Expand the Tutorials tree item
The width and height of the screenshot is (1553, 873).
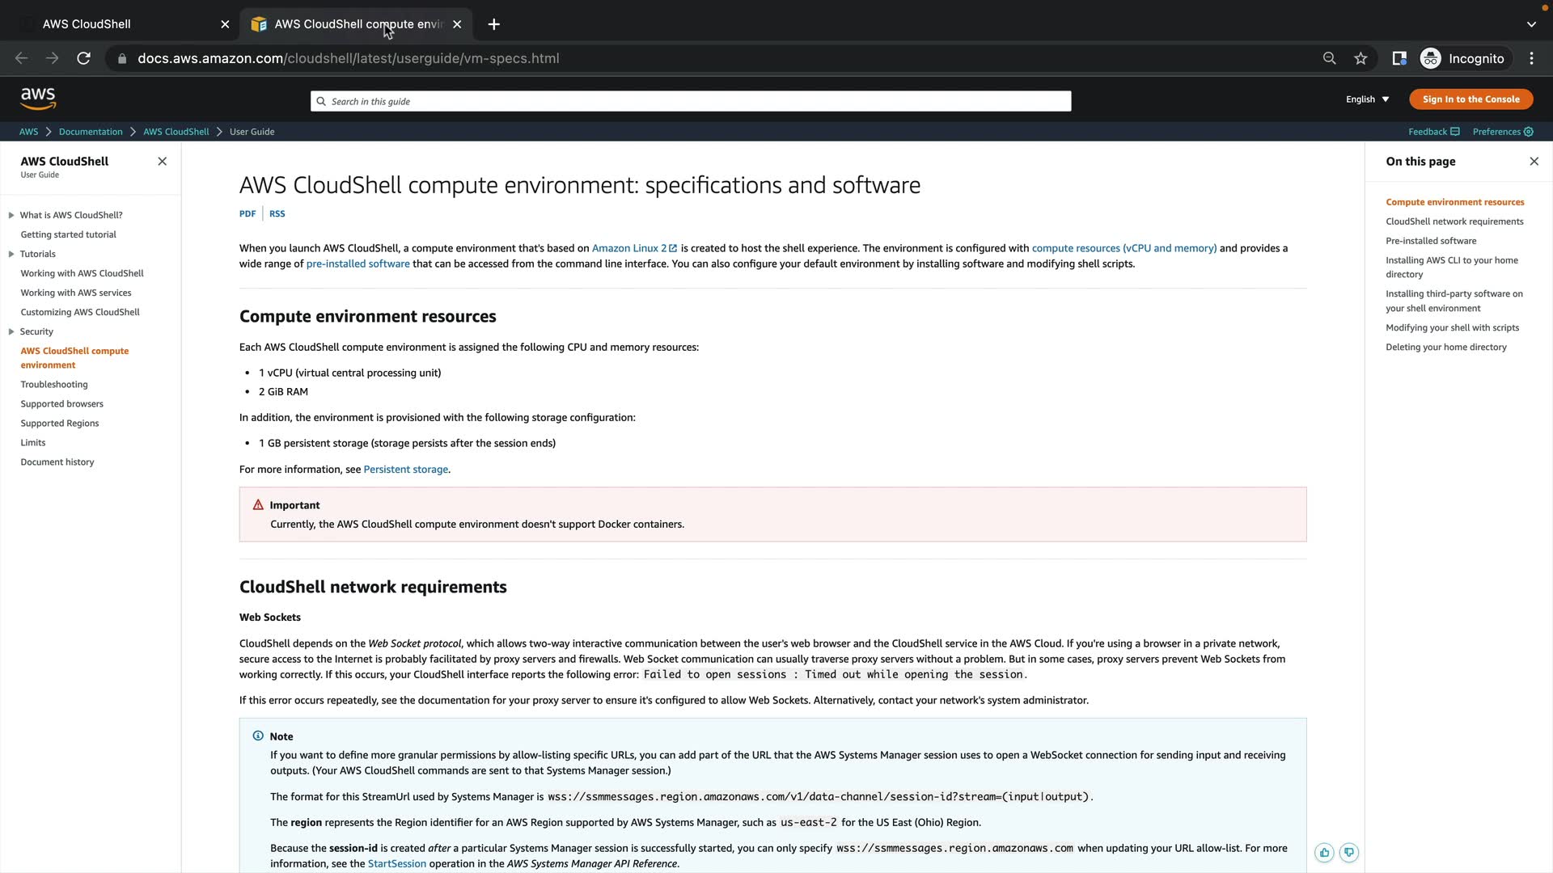(11, 254)
